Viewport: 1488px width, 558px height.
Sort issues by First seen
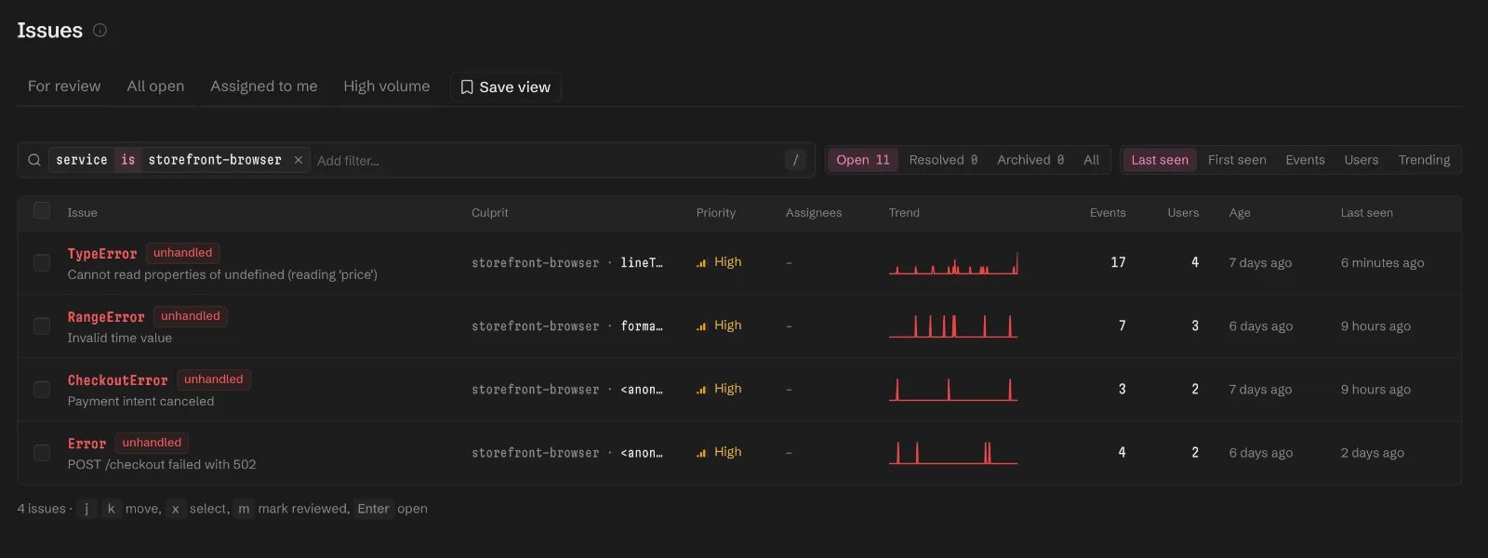[x=1237, y=160]
